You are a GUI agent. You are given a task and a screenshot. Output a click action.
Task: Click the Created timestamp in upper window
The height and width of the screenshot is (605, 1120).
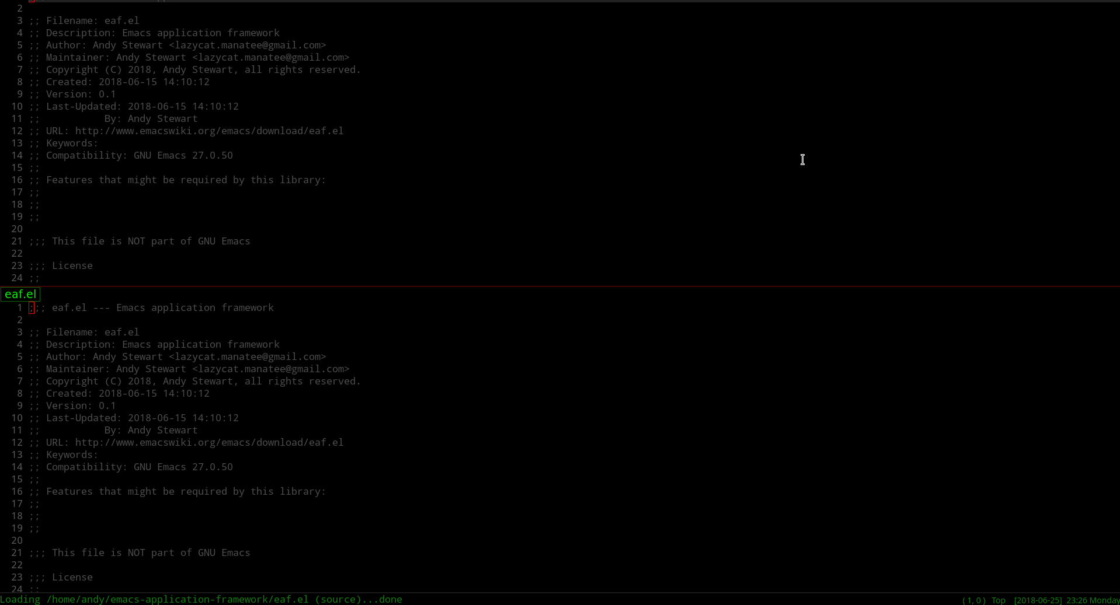tap(154, 82)
